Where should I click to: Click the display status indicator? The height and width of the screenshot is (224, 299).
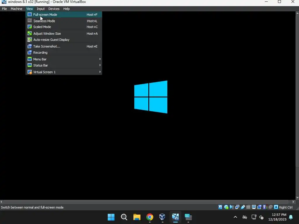tap(254, 207)
